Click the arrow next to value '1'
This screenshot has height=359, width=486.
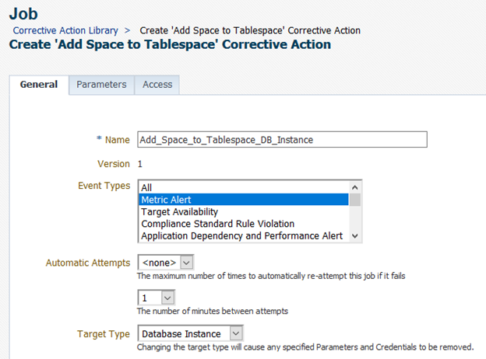pyautogui.click(x=169, y=298)
